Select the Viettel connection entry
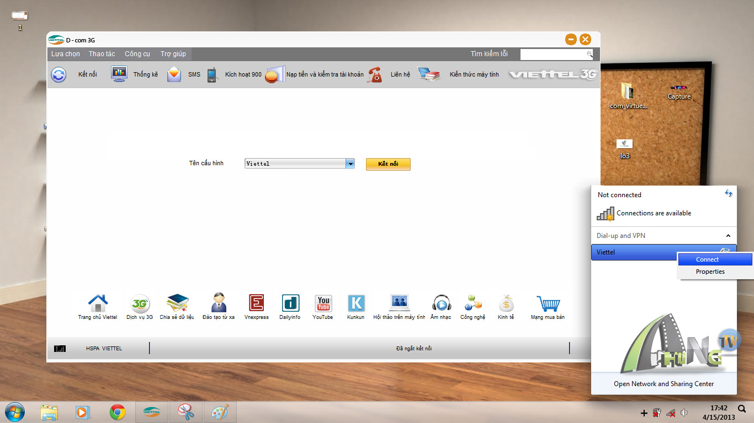Screen dimensions: 754x423 [x=663, y=252]
